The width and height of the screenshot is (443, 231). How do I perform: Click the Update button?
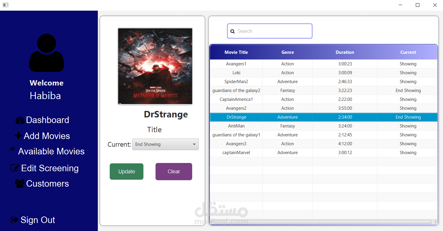coord(126,172)
